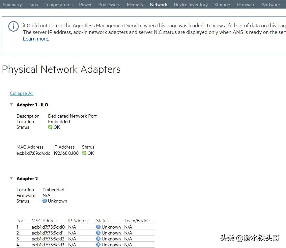Switch to the Fans tab

[x=33, y=5]
